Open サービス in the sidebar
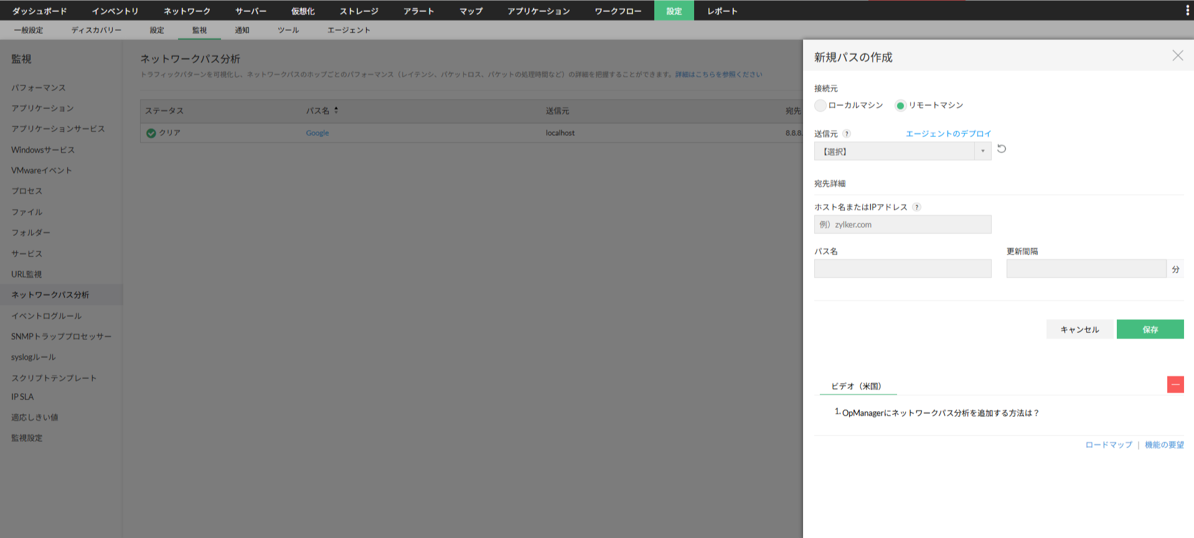 tap(27, 254)
